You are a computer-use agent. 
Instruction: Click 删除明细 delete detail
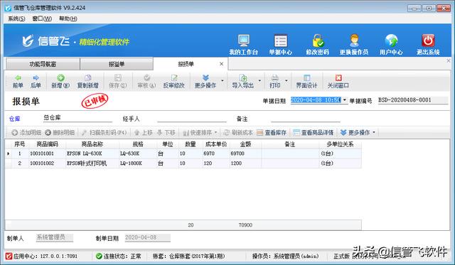click(x=60, y=132)
